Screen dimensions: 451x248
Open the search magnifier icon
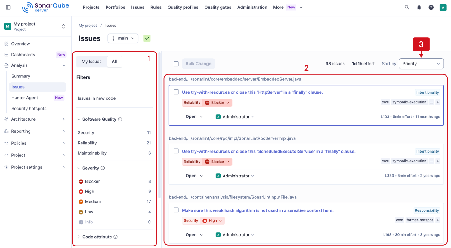(x=407, y=7)
